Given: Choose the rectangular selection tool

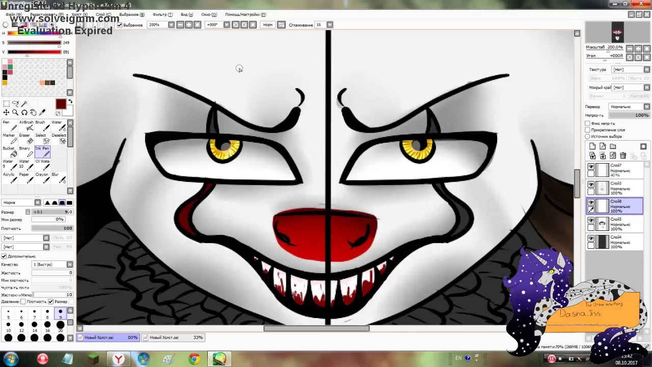Looking at the screenshot, I should 6,103.
